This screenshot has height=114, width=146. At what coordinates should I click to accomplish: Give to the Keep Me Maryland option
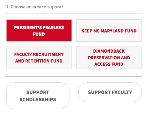click(x=109, y=30)
